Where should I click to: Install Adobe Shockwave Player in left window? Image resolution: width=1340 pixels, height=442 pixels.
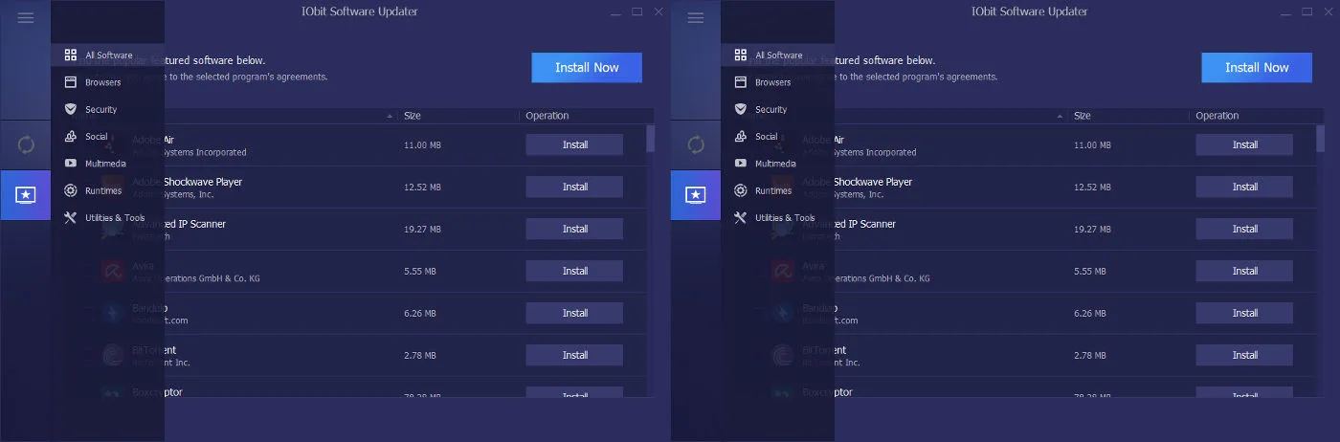[574, 187]
